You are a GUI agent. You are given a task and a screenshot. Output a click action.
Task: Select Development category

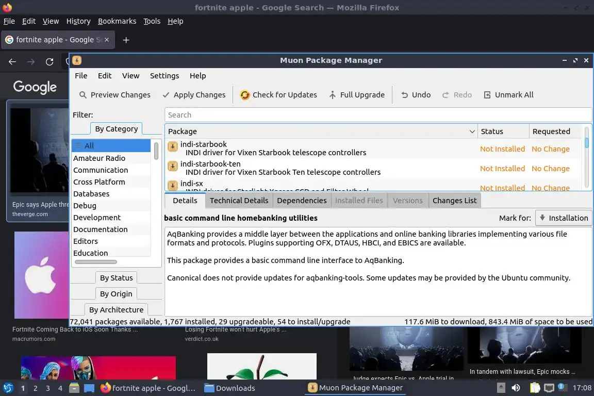(111, 217)
